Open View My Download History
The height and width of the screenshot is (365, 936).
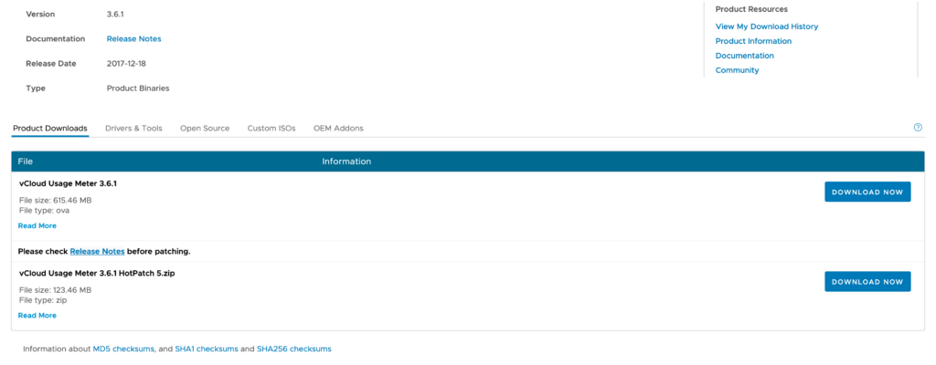(x=767, y=26)
